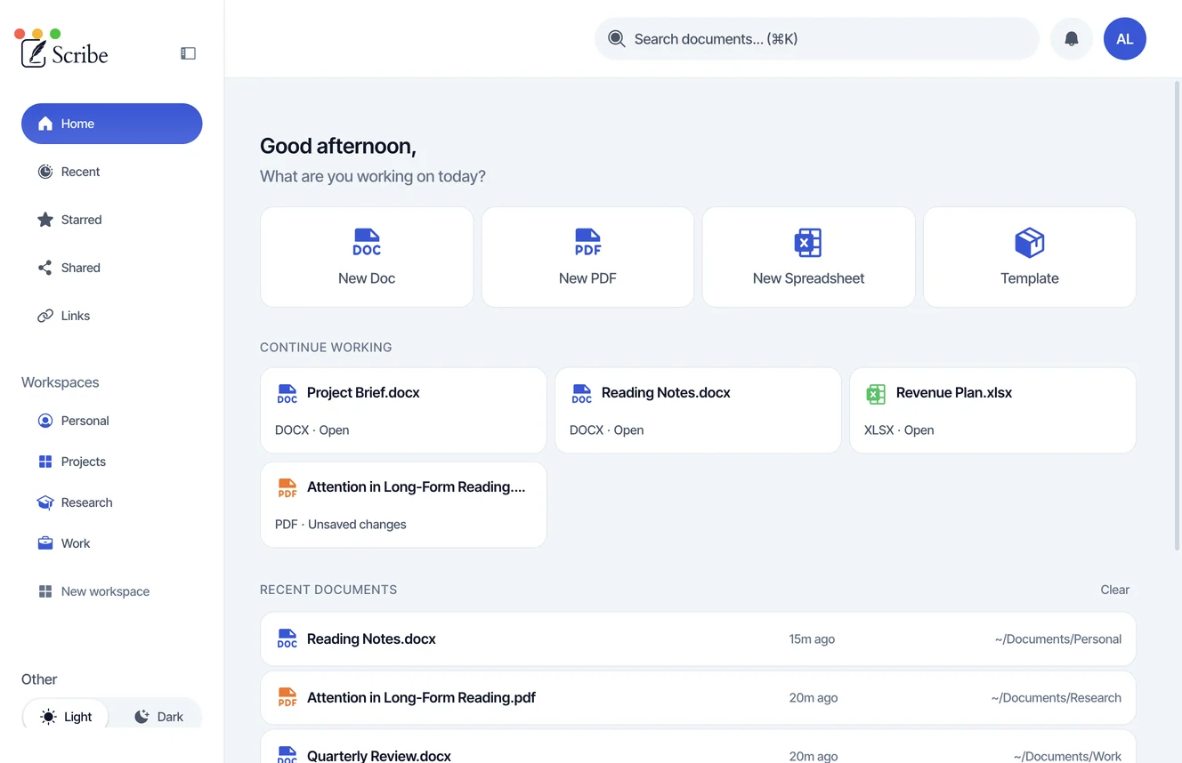This screenshot has height=763, width=1182.
Task: Clear the recent documents list
Action: point(1114,590)
